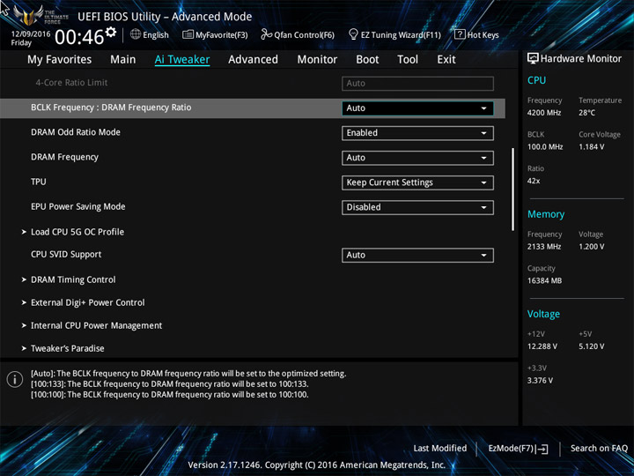Click the info icon beside the help text

[x=15, y=380]
